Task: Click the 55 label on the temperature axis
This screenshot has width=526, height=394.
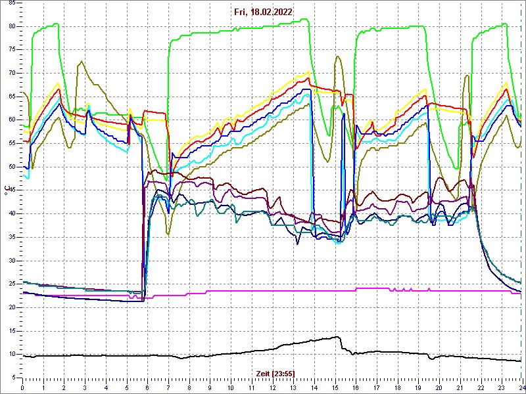Action: tap(11, 143)
